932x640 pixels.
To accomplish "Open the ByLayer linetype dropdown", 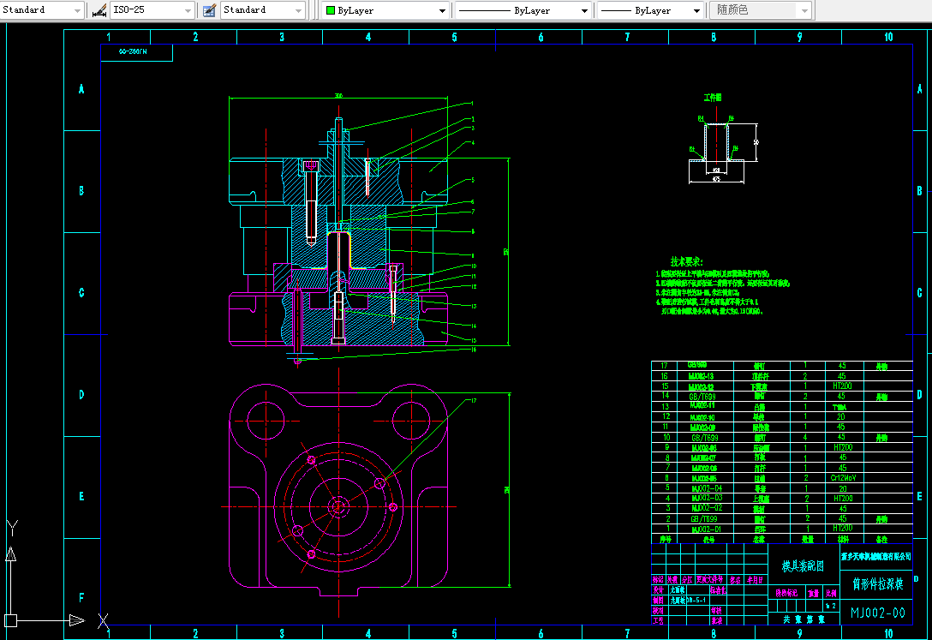I will 584,10.
